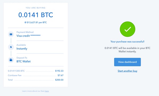Click the $13,627.81 per BTC rate text
The height and width of the screenshot is (96, 159).
click(36, 22)
